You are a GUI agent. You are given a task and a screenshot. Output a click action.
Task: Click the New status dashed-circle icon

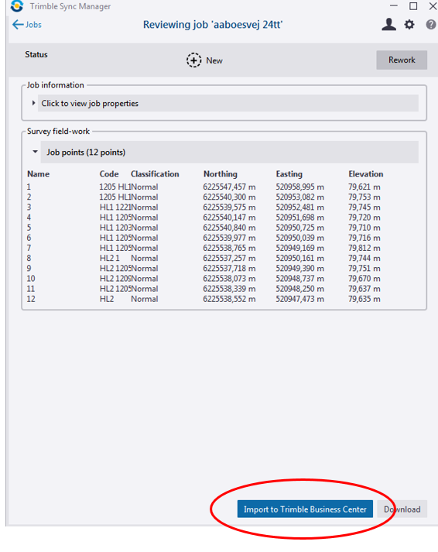[x=193, y=60]
